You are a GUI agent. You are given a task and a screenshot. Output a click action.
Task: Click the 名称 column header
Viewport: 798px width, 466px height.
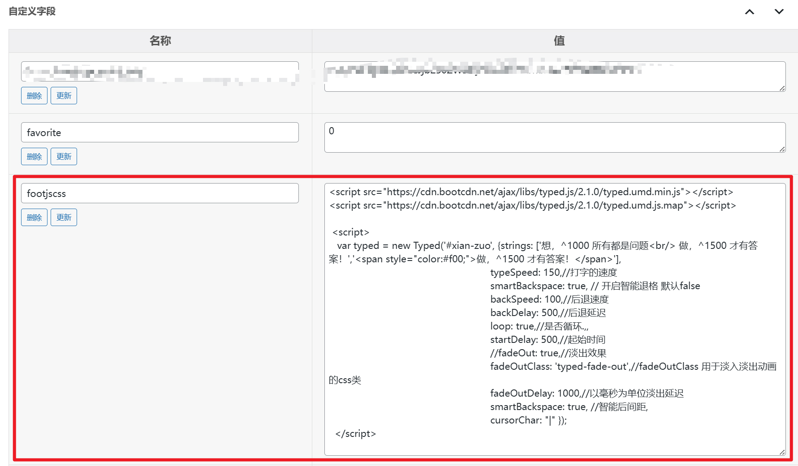pos(160,41)
